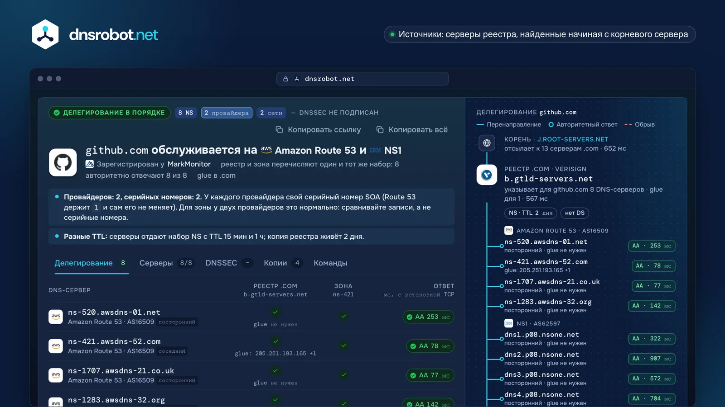Open the Команды tab
Image resolution: width=725 pixels, height=407 pixels.
tap(330, 263)
